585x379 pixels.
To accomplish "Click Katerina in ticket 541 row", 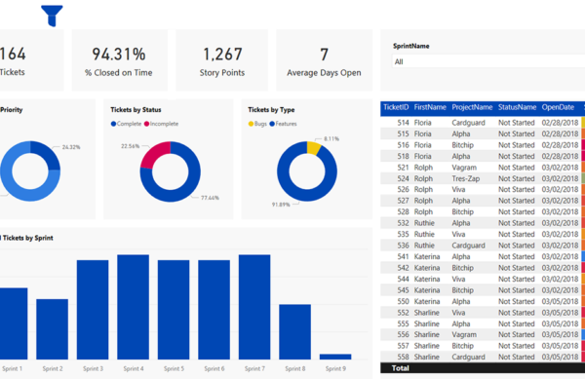I will click(x=427, y=256).
